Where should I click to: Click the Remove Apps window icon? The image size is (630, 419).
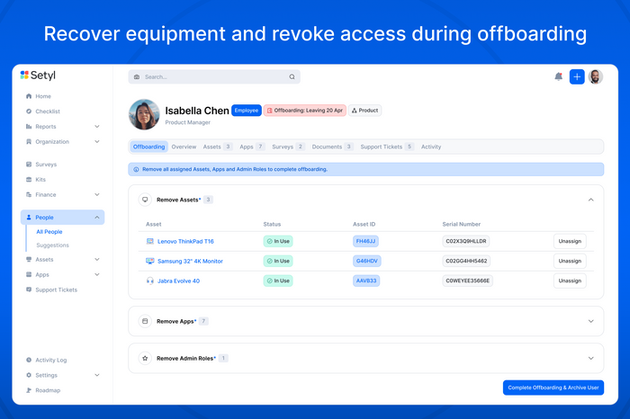(x=145, y=321)
